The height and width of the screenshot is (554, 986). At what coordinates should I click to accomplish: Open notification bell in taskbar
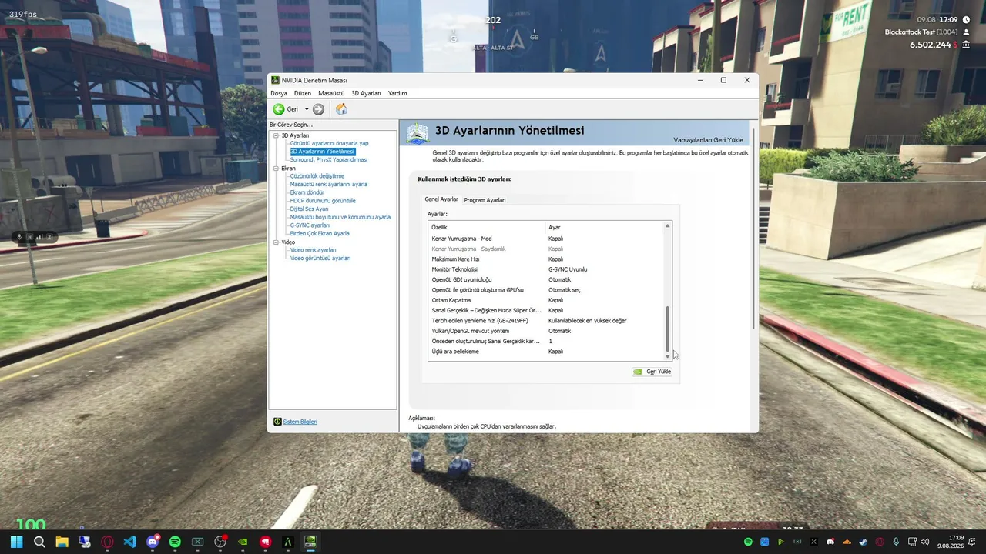pos(973,542)
